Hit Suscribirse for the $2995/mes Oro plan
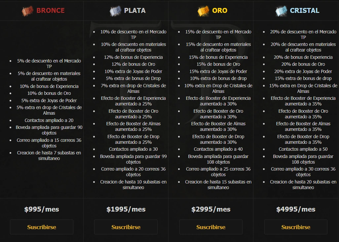Image resolution: width=339 pixels, height=242 pixels. click(x=211, y=227)
